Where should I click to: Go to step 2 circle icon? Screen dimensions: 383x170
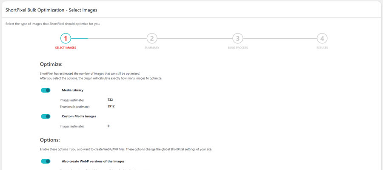coord(151,39)
